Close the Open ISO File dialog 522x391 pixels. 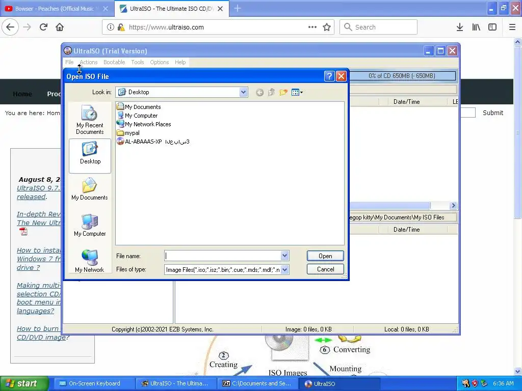click(341, 76)
